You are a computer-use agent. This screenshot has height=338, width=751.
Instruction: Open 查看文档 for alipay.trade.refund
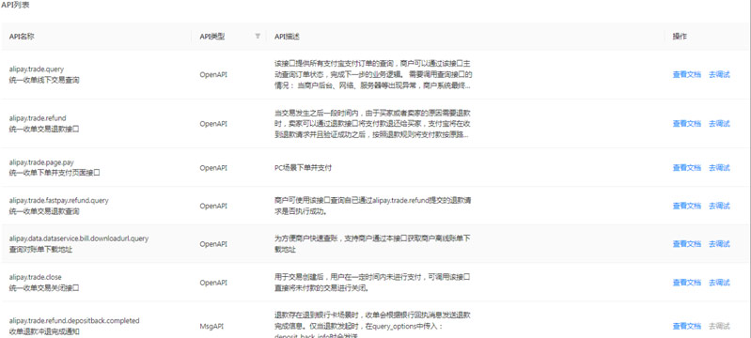point(686,124)
